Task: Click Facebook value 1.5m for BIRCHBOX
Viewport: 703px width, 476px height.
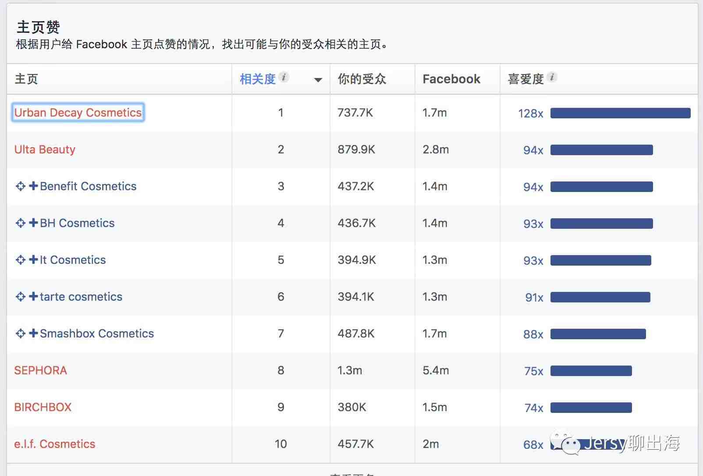Action: [x=435, y=407]
